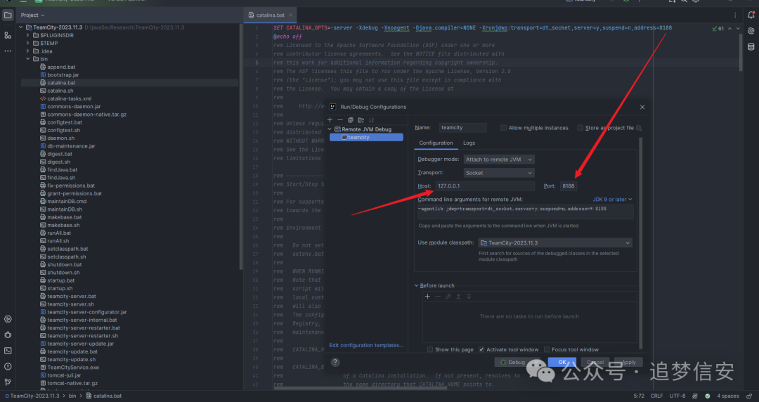The image size is (759, 402).
Task: Jump to next highlighted problem arrow
Action: (x=738, y=29)
